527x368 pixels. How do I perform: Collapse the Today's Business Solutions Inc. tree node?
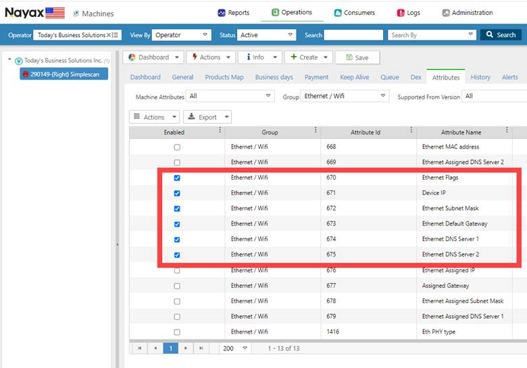click(9, 60)
